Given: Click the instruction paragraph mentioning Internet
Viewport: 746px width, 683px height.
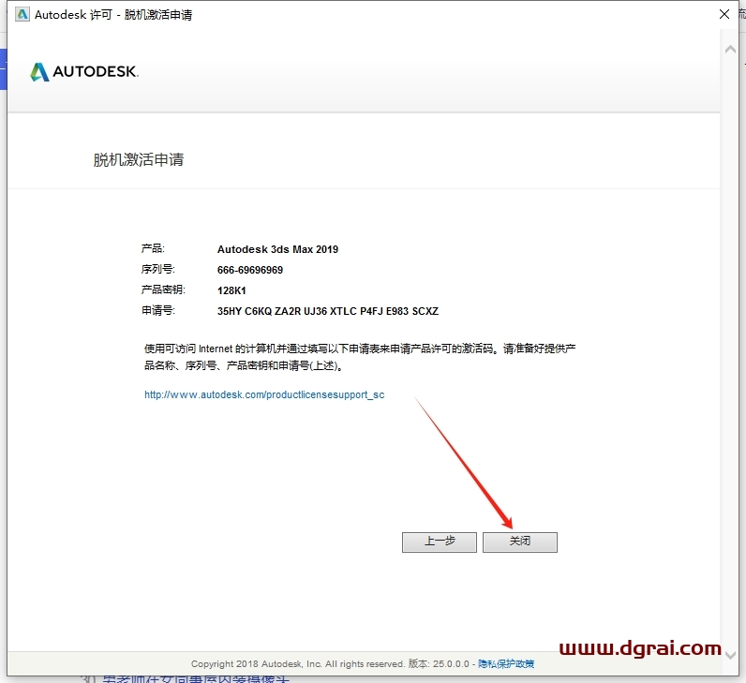Looking at the screenshot, I should 360,357.
